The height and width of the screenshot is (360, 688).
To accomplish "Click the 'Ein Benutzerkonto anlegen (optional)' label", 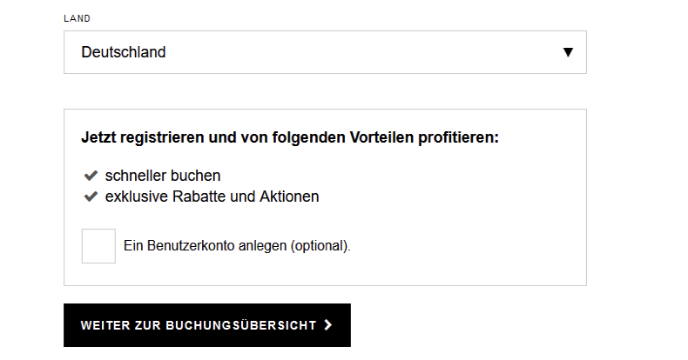I will tap(237, 246).
